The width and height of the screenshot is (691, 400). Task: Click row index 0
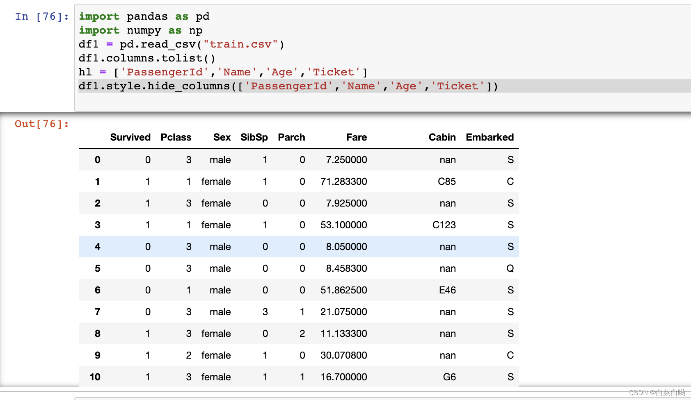coord(98,160)
